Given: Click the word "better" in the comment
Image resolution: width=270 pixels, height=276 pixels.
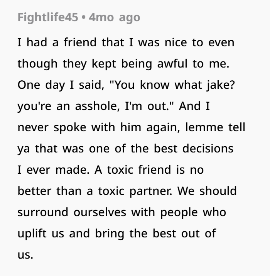Looking at the screenshot, I should point(34,191).
